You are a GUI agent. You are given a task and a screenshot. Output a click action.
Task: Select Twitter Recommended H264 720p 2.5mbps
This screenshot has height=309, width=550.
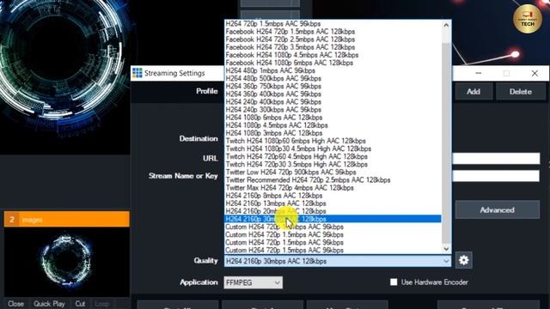point(333,180)
